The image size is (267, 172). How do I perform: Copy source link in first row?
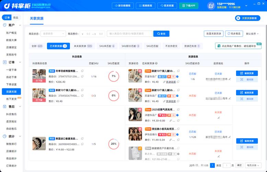[178, 82]
